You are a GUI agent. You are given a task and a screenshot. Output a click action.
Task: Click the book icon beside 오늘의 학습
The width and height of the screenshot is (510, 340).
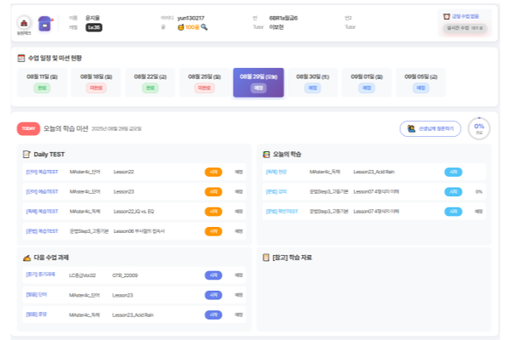click(x=266, y=154)
